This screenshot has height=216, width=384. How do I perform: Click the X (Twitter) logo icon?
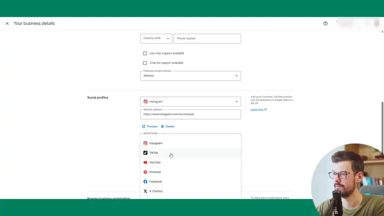145,191
